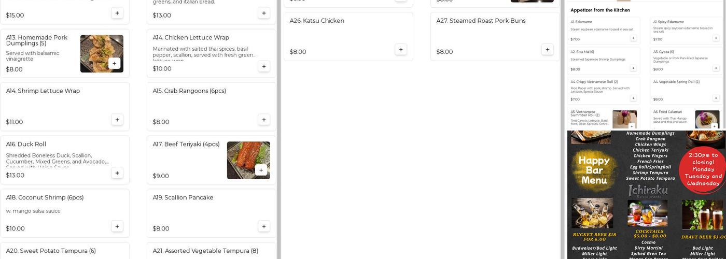The height and width of the screenshot is (259, 726).
Task: Add Chicken Lettuce Wrap with plus button
Action: (x=263, y=66)
